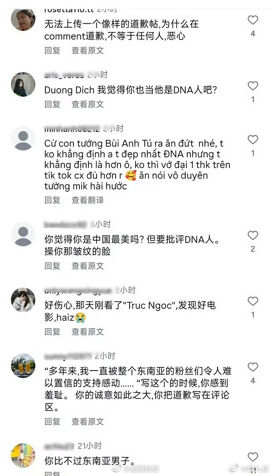272x476 pixels.
Task: Reply to the apology post comment
Action: 53,50
